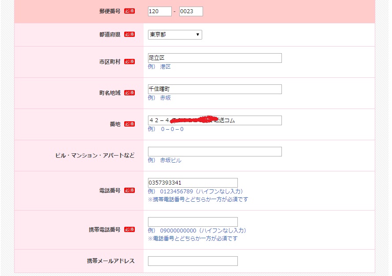392x276 pixels.
Task: Click the first postal code field containing 120
Action: (160, 11)
